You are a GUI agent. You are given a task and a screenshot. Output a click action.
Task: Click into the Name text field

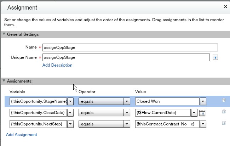click(x=130, y=47)
